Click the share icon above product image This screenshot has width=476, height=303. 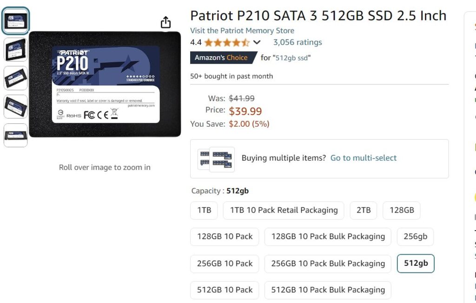click(166, 22)
